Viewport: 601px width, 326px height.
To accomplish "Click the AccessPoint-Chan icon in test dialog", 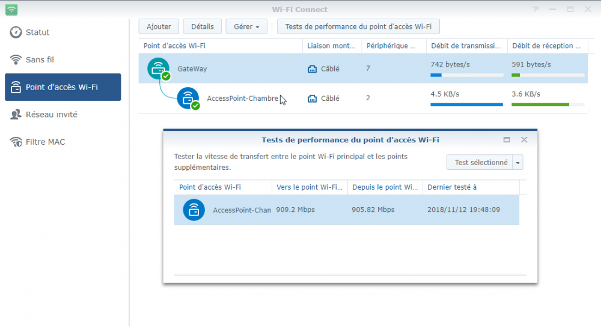I will coord(194,210).
